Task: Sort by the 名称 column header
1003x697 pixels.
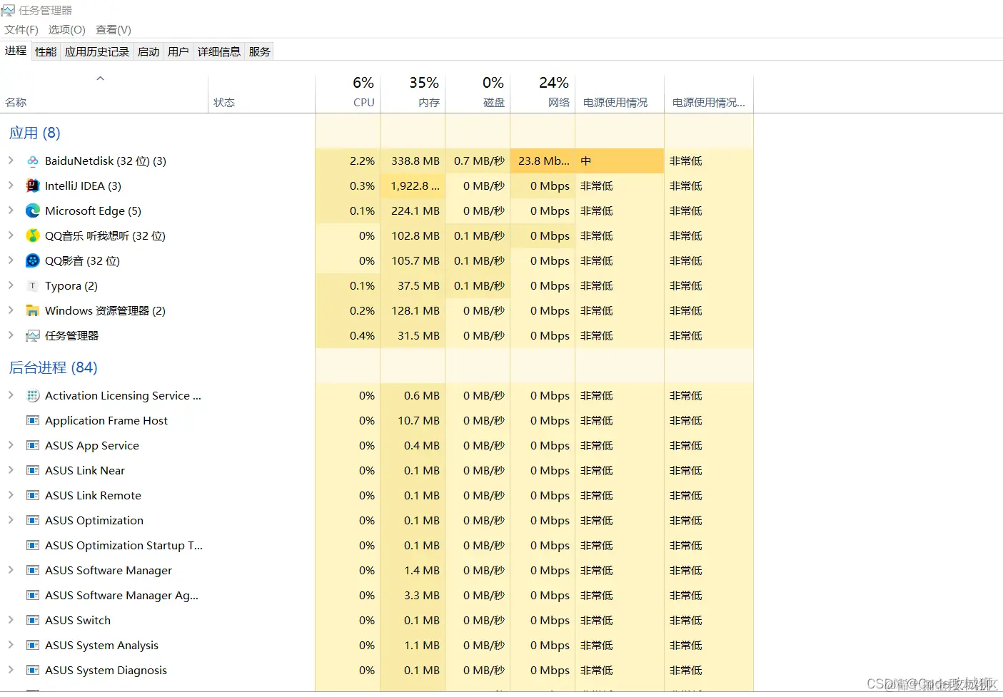Action: (104, 93)
